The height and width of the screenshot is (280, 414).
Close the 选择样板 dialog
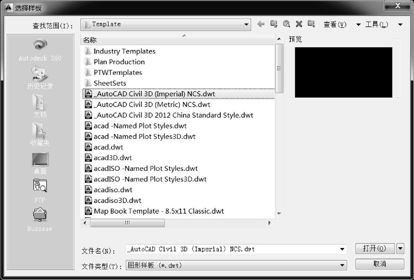[x=397, y=6]
